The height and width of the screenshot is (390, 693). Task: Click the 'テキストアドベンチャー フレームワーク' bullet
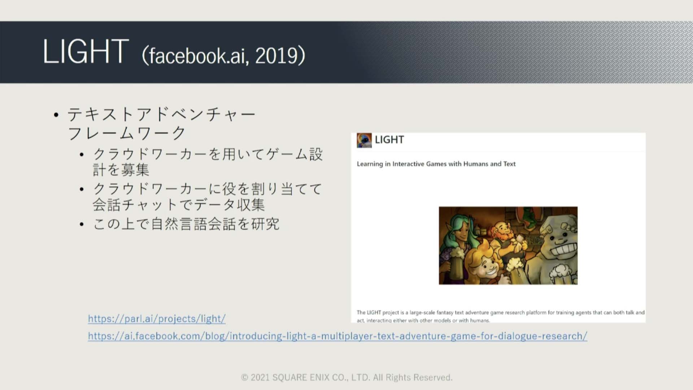click(x=161, y=123)
